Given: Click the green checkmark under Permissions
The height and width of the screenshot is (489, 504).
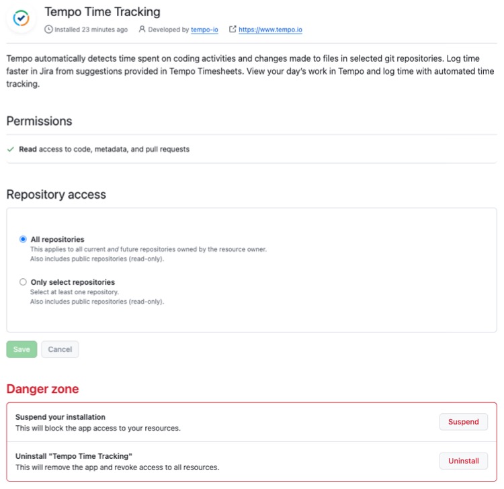Looking at the screenshot, I should click(10, 149).
